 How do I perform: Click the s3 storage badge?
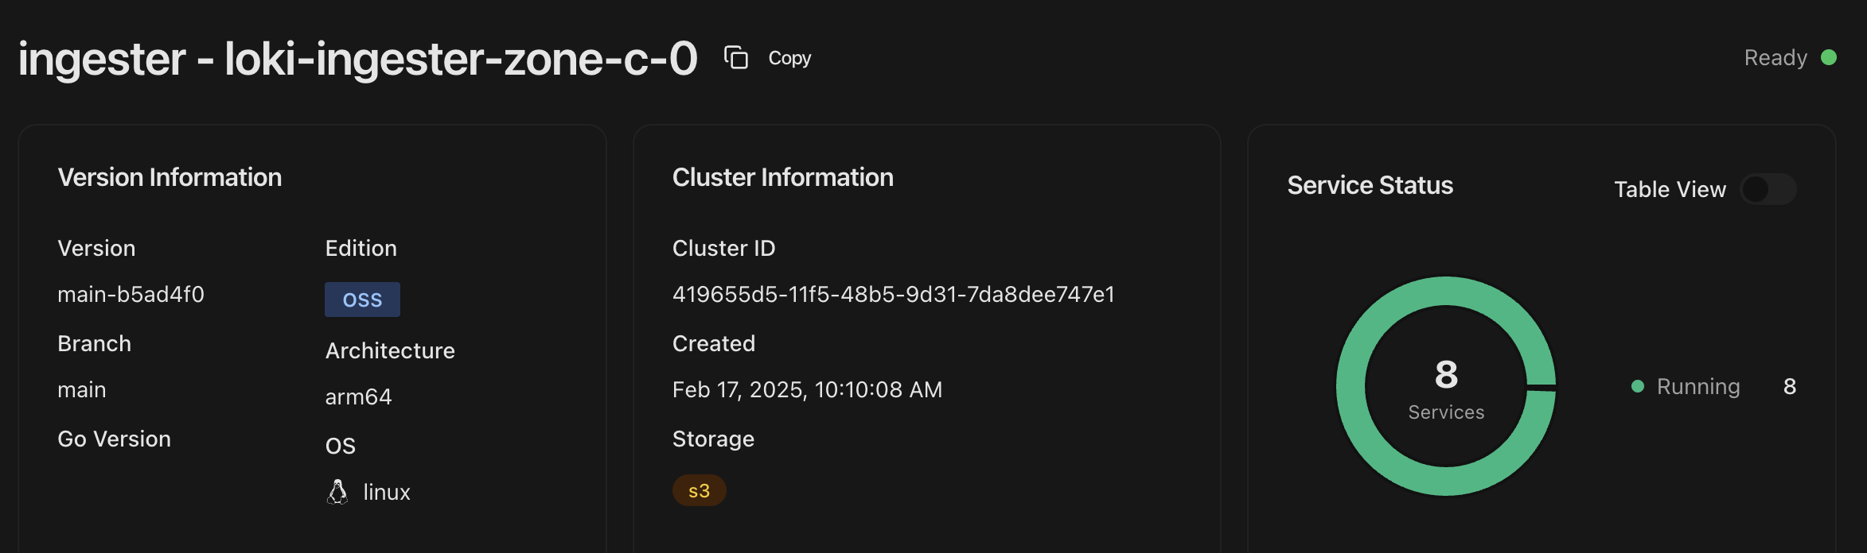(699, 490)
